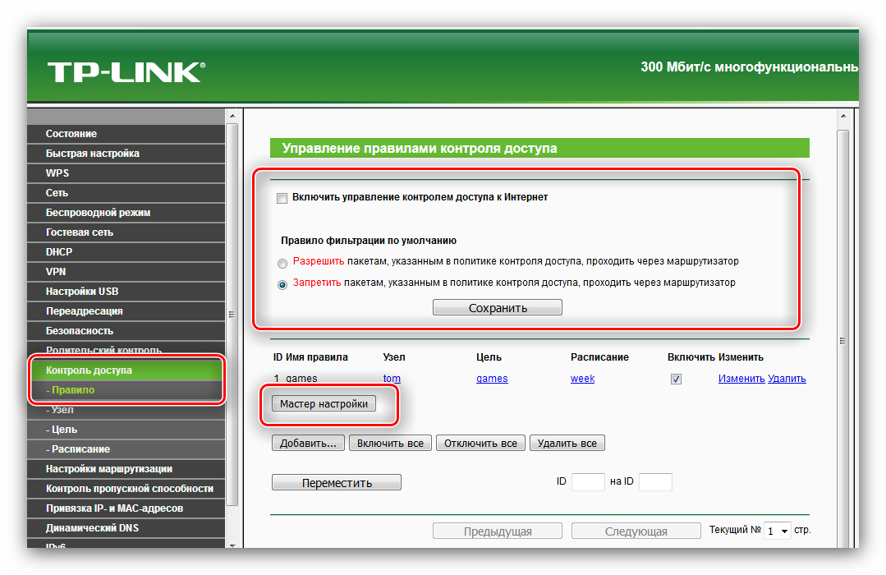Select the Разрешить (allow) packets radio button

pos(282,263)
